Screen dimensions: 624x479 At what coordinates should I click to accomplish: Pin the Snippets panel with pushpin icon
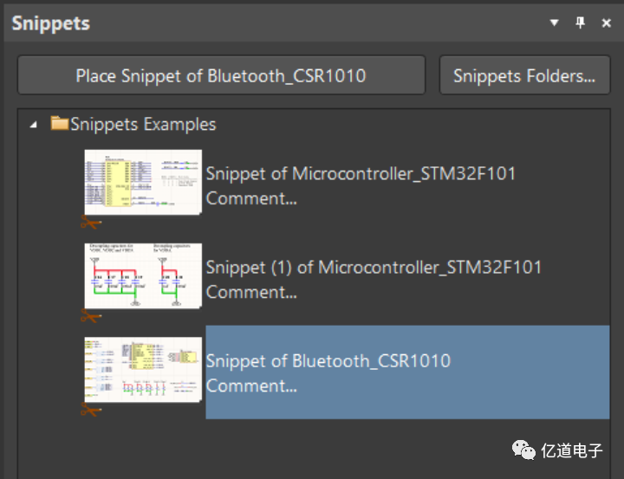point(581,23)
